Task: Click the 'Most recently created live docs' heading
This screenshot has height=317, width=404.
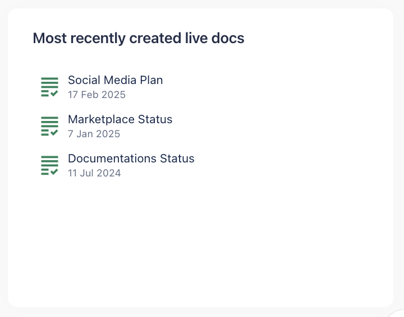Action: [138, 38]
